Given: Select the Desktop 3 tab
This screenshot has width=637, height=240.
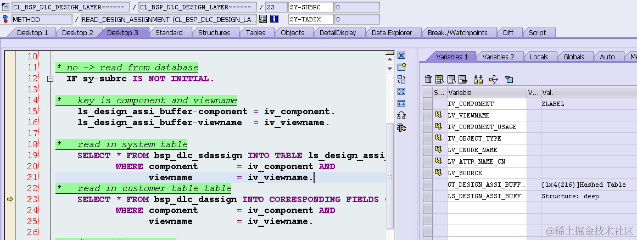Looking at the screenshot, I should (x=122, y=32).
